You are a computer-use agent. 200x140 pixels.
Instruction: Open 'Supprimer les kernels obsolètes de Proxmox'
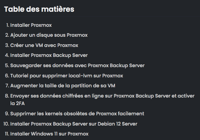tap(77, 114)
